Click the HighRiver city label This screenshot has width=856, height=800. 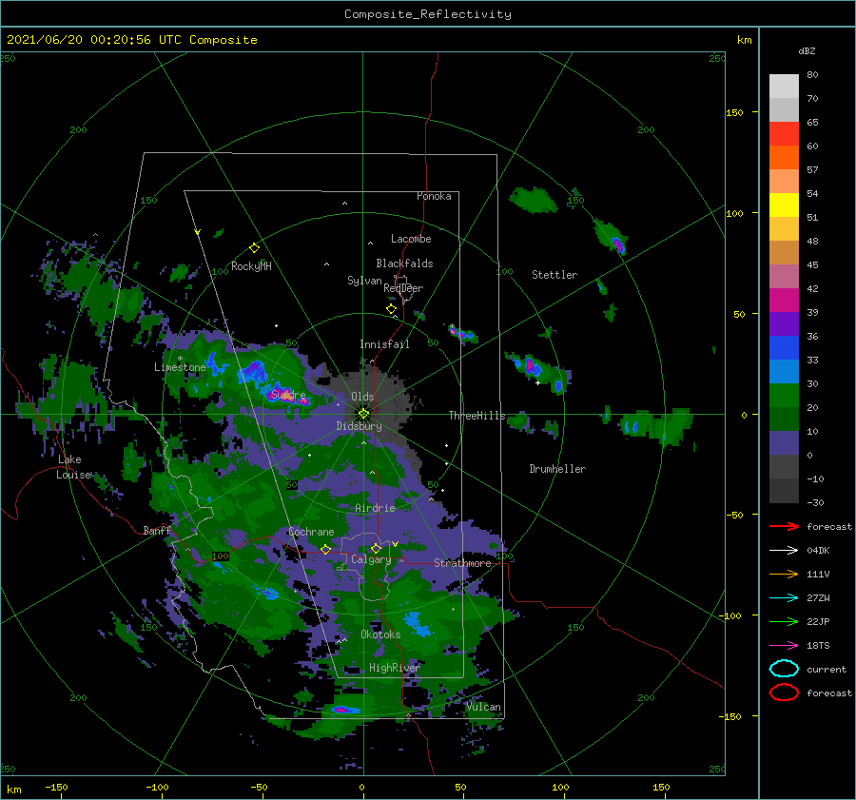tap(395, 668)
